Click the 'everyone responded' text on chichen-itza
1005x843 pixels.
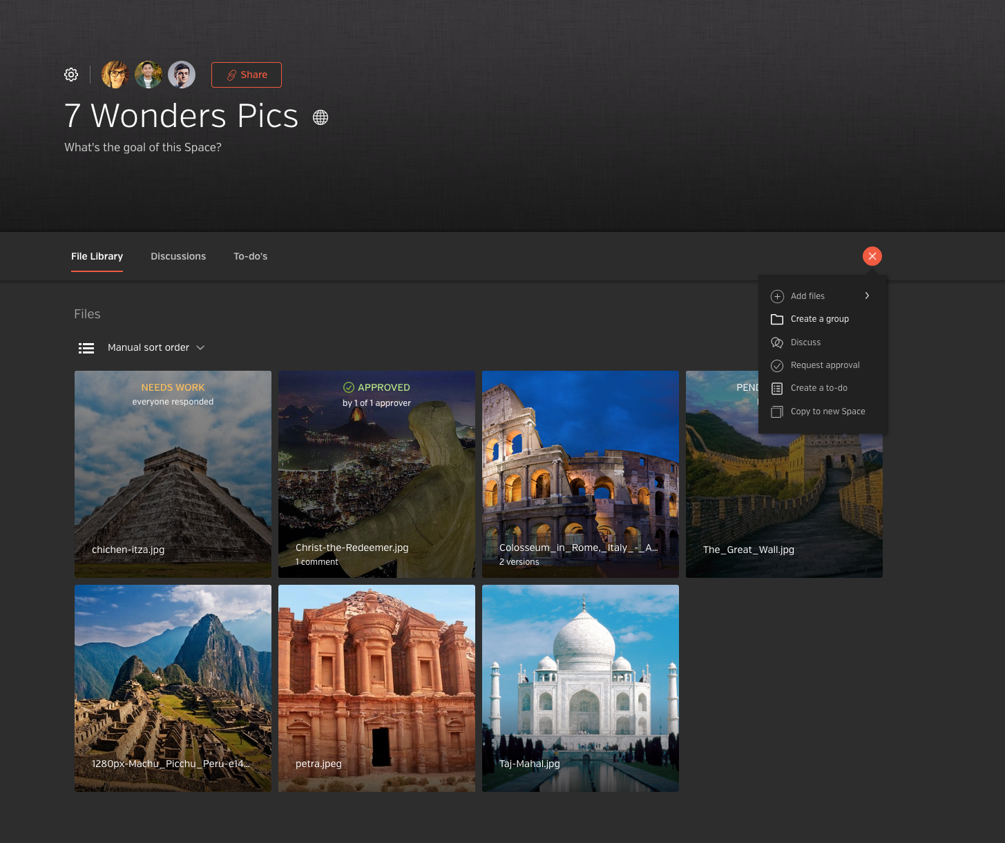[x=173, y=402]
